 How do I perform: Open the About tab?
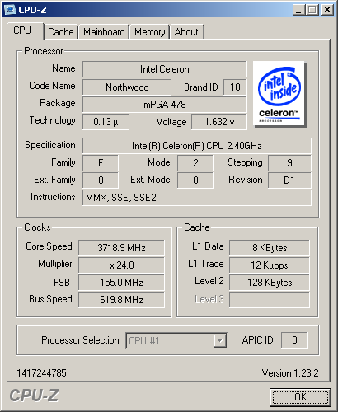186,32
